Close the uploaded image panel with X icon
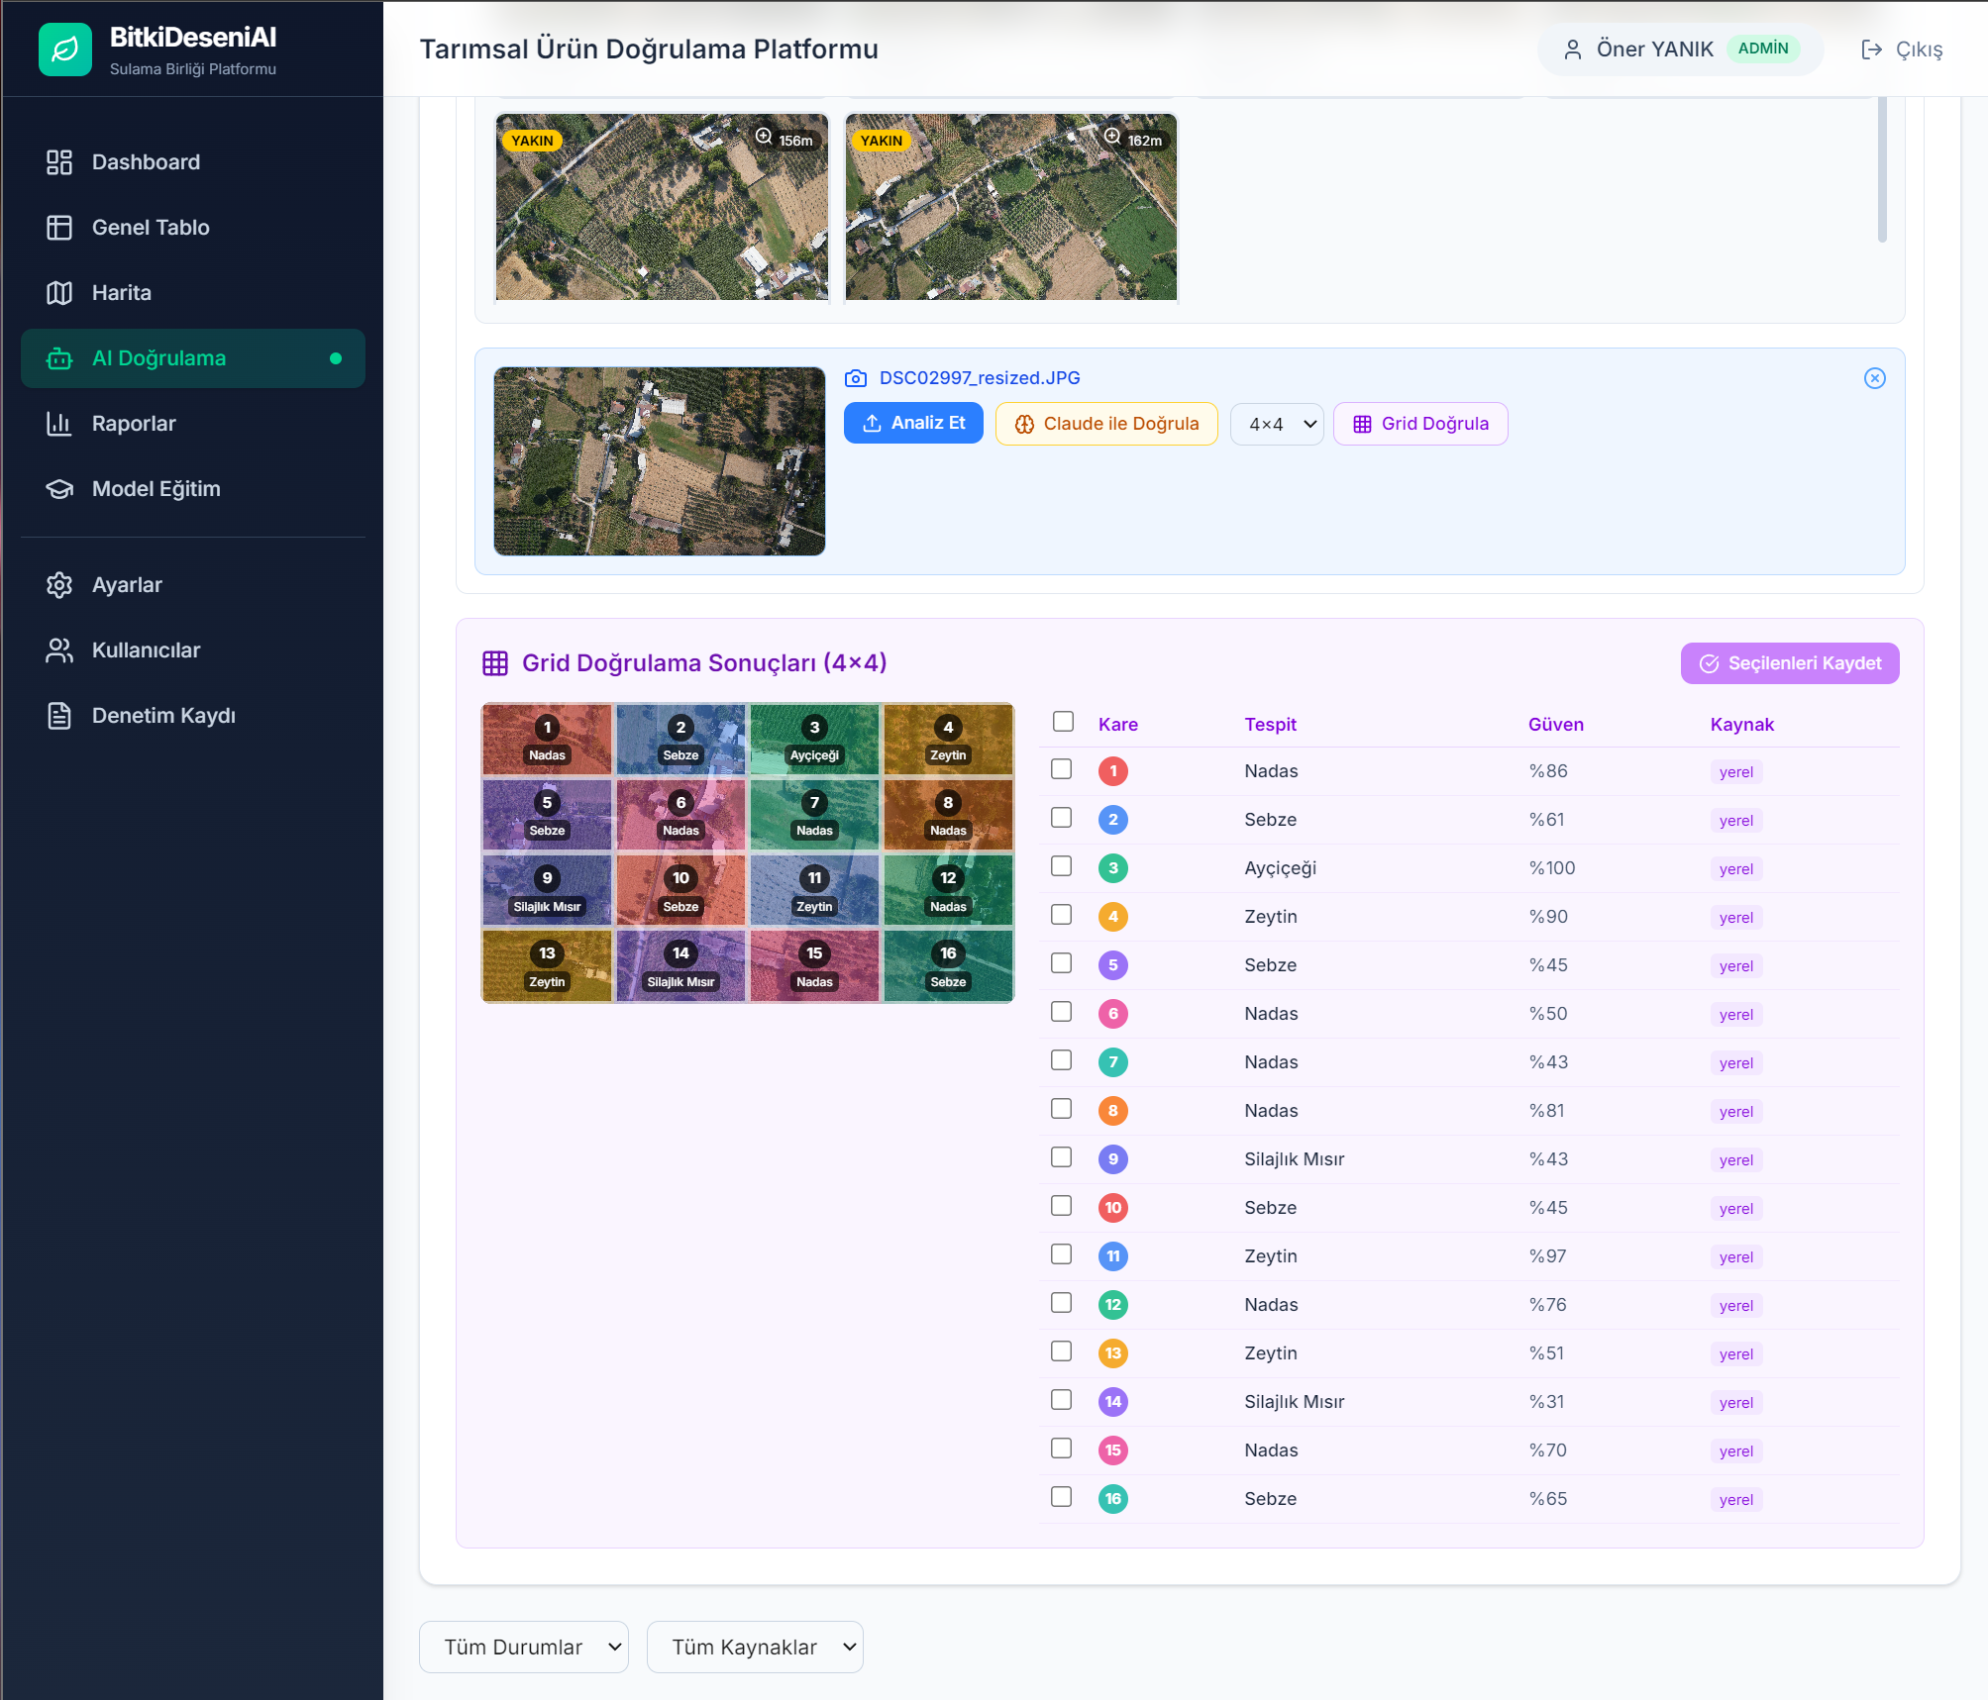The width and height of the screenshot is (1988, 1700). tap(1875, 378)
